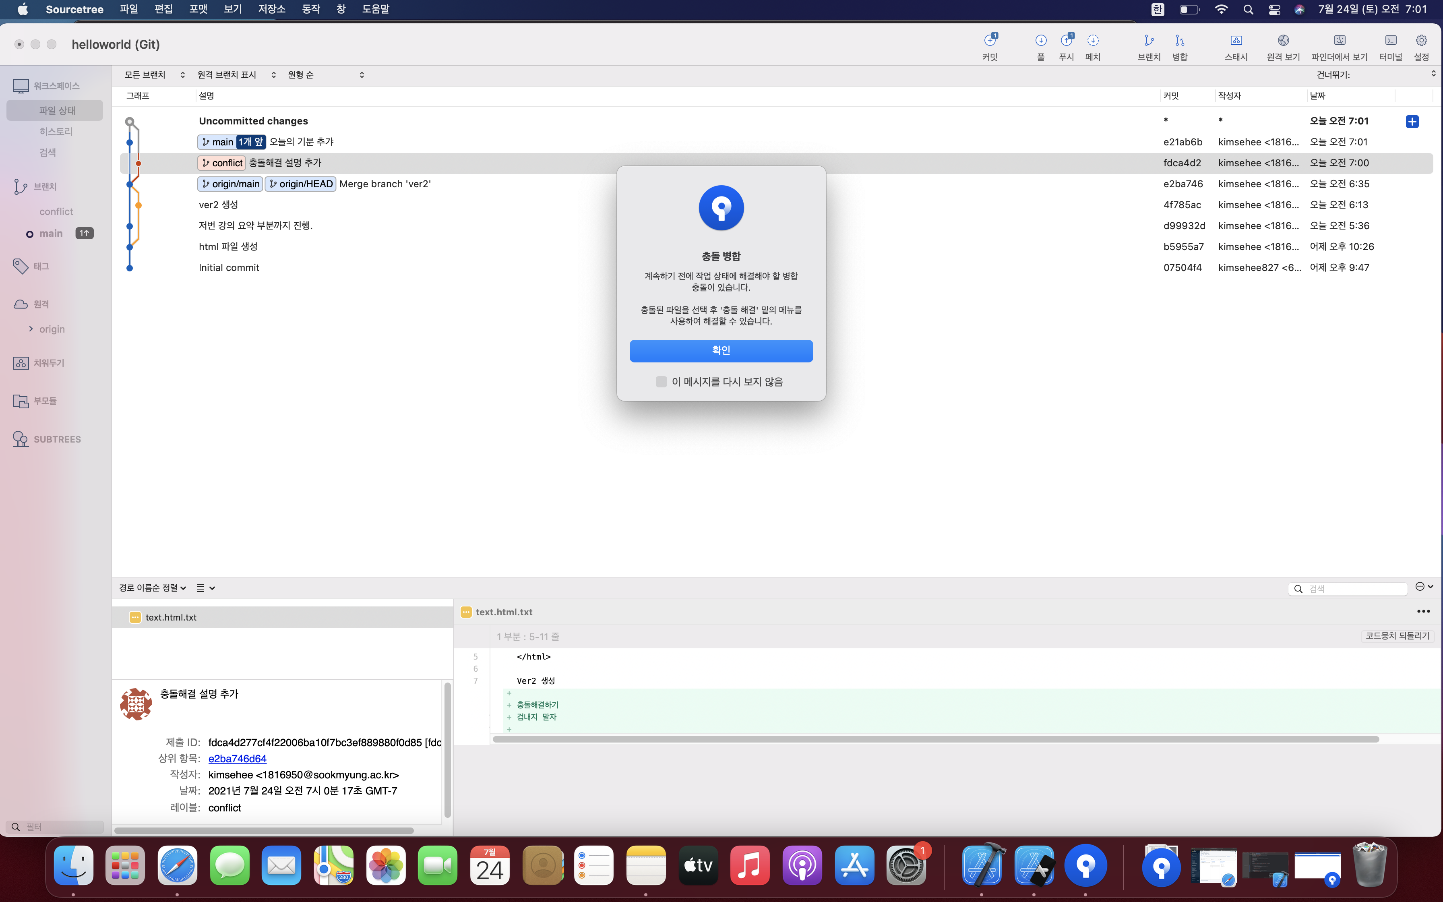Click the vertical scrollbar of the commit info panel
Image resolution: width=1443 pixels, height=902 pixels.
(447, 751)
